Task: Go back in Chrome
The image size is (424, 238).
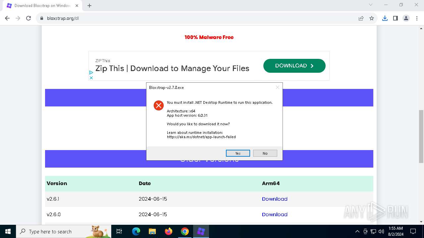Action: [7, 18]
